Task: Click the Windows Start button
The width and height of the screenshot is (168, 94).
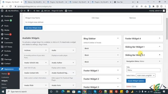Action: coord(3,92)
